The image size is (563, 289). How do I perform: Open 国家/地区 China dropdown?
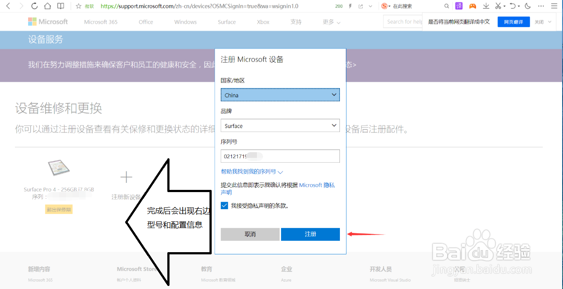pyautogui.click(x=280, y=95)
